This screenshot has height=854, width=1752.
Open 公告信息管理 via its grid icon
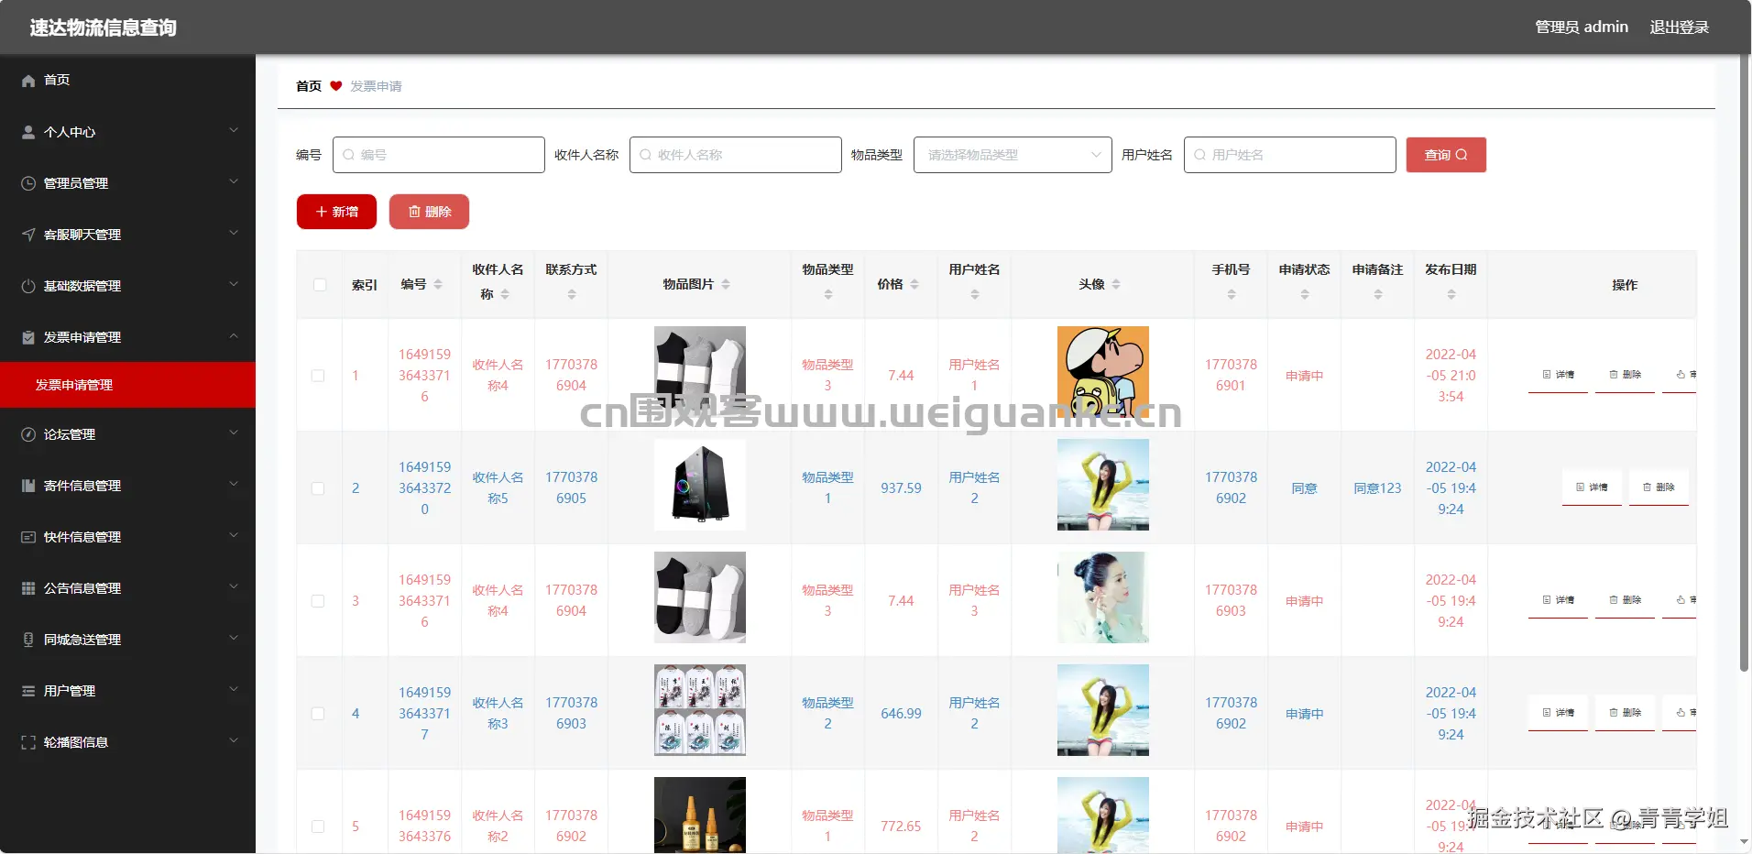tap(27, 588)
